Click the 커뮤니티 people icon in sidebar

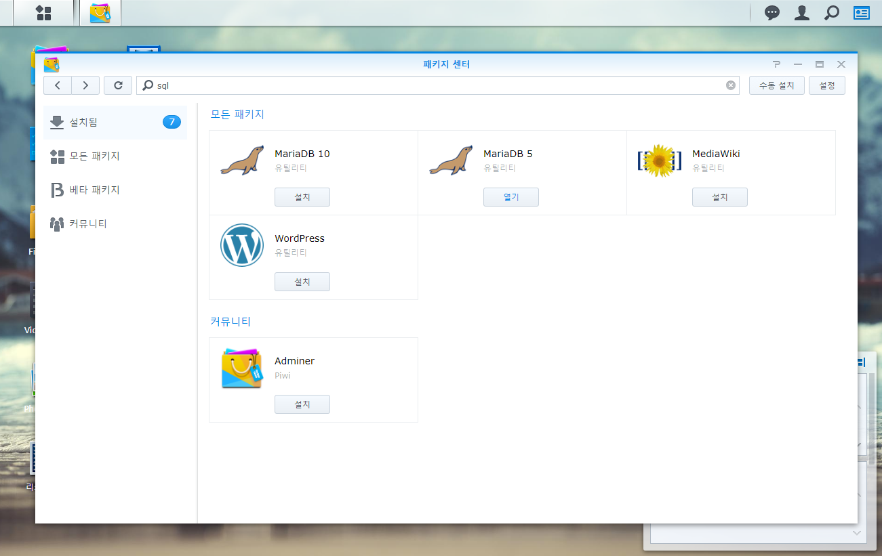58,223
